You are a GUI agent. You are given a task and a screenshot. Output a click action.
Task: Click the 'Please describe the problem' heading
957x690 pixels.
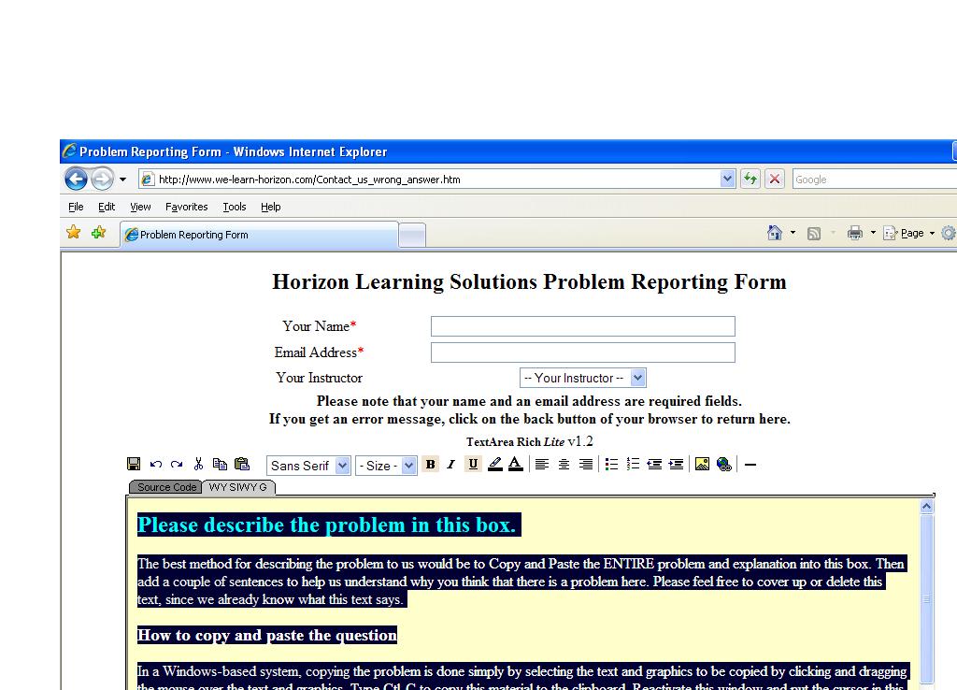[x=328, y=525]
